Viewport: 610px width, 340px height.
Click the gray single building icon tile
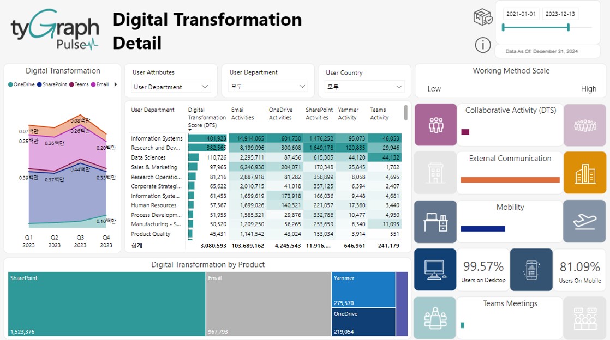point(435,173)
